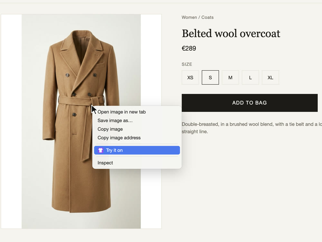Choose size M
The height and width of the screenshot is (242, 322).
click(x=231, y=77)
